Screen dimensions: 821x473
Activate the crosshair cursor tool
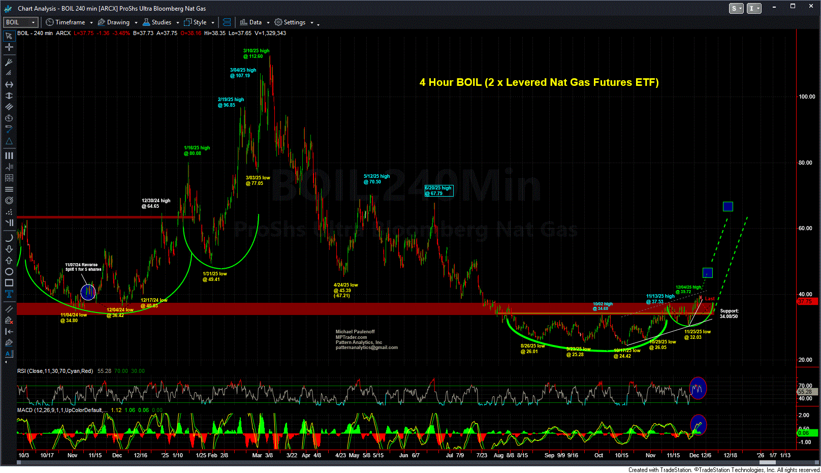[x=9, y=47]
